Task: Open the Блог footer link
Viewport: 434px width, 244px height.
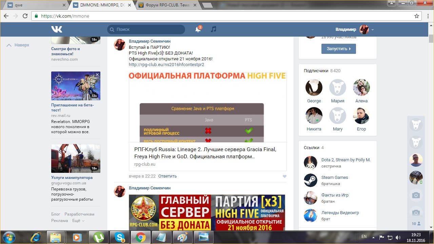Action: 56,214
